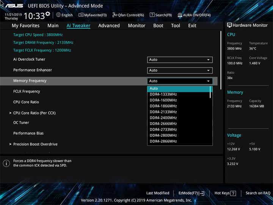Click the info icon beside help text
This screenshot has width=273, height=205.
[x=6, y=163]
